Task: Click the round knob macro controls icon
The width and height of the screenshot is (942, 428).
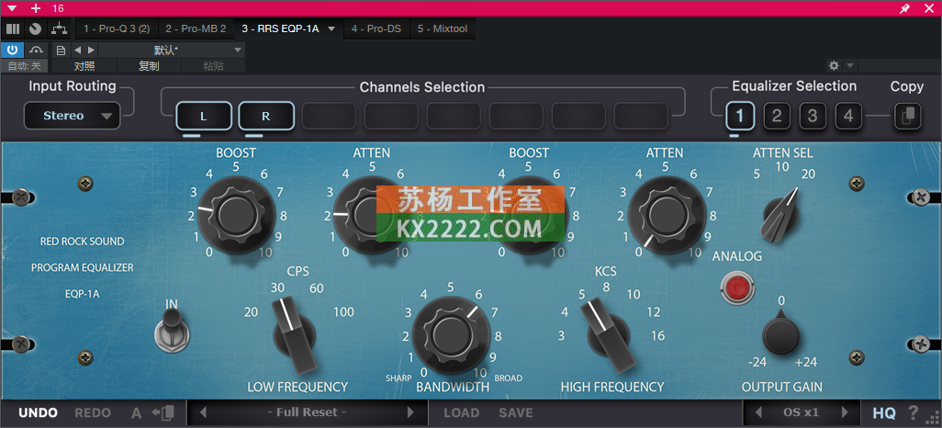Action: (x=36, y=28)
